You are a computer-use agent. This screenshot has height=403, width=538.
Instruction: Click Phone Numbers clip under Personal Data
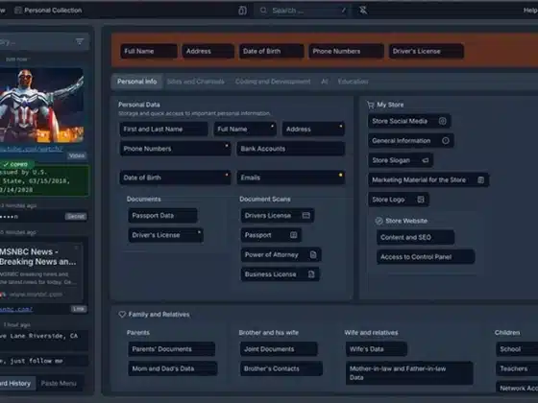(x=175, y=149)
